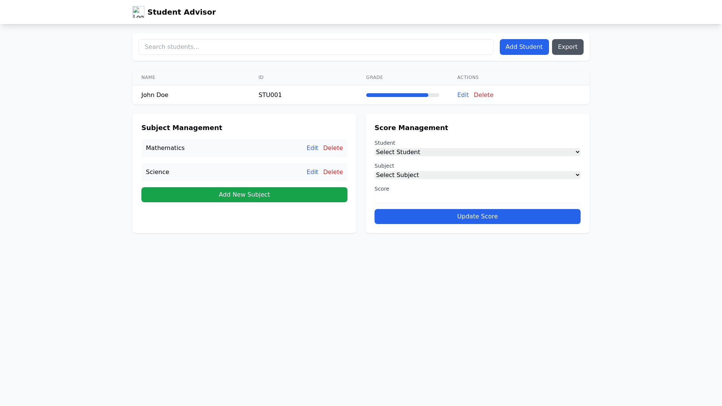Delete the Mathematics subject
The image size is (722, 406).
coord(333,148)
